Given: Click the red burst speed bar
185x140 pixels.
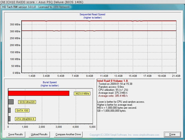Looking at the screenshot, I should click(39, 93).
